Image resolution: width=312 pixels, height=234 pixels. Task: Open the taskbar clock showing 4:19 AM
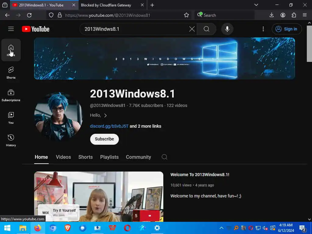286,228
